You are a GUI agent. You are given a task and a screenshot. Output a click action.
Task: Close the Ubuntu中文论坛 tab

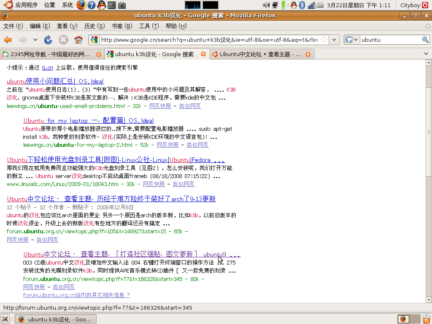tap(308, 54)
